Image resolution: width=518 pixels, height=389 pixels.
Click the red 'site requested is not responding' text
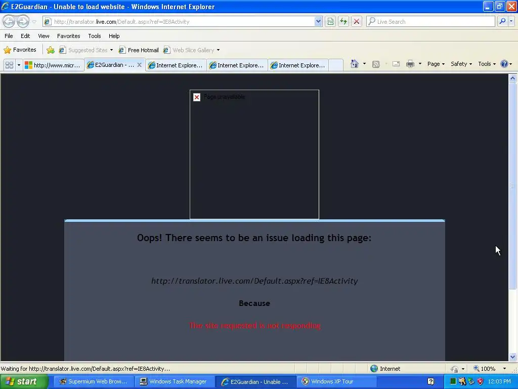coord(255,326)
